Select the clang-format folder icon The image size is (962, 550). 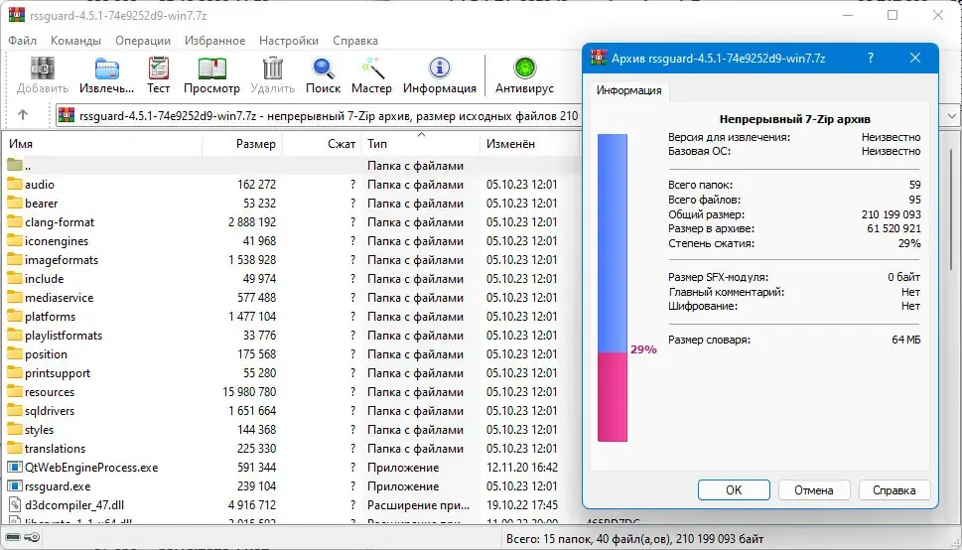pos(15,222)
